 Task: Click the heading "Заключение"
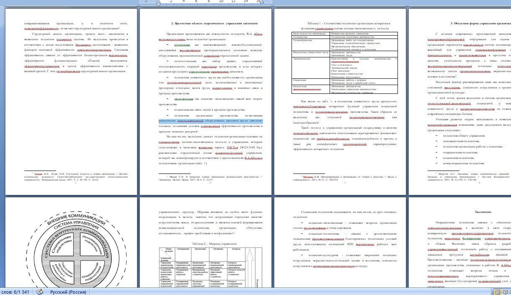coord(483,212)
